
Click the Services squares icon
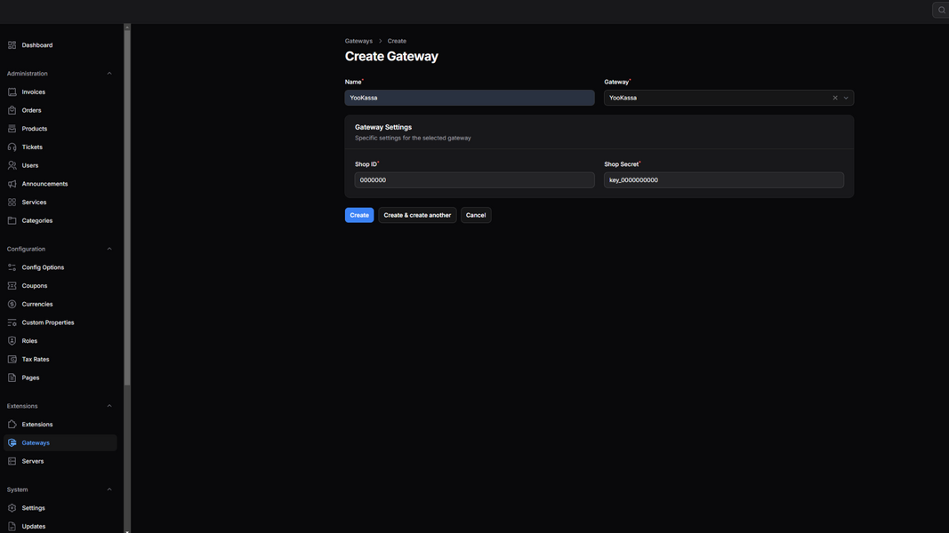[12, 203]
